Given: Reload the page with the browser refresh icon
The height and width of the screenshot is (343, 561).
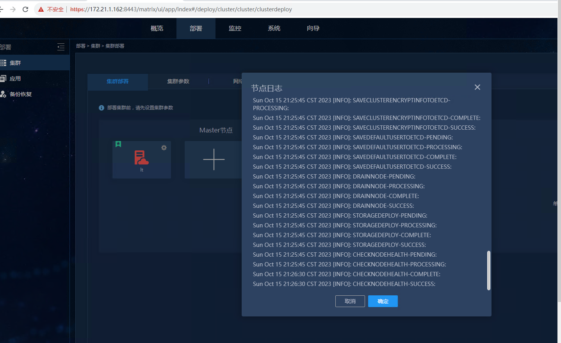Looking at the screenshot, I should pyautogui.click(x=25, y=9).
